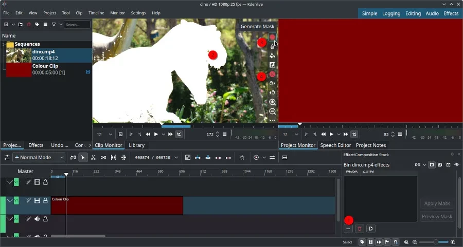Select the spacer tool in timeline toolbar

103,158
